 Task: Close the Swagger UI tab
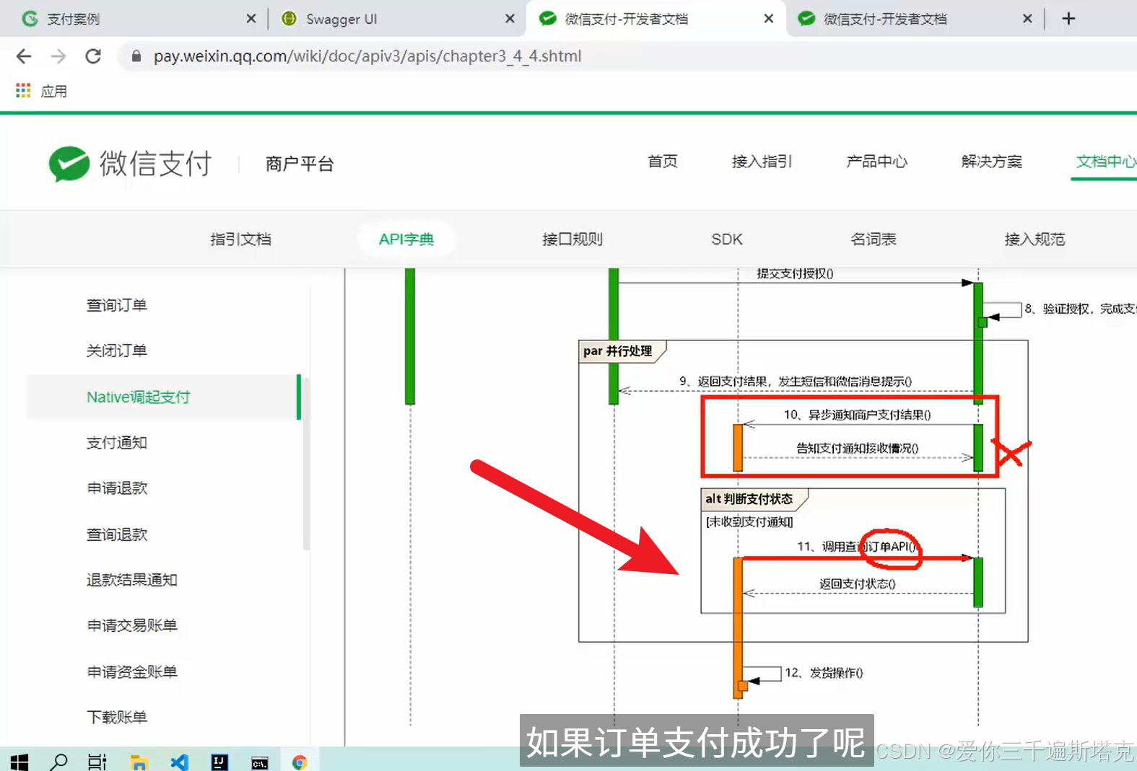tap(510, 19)
